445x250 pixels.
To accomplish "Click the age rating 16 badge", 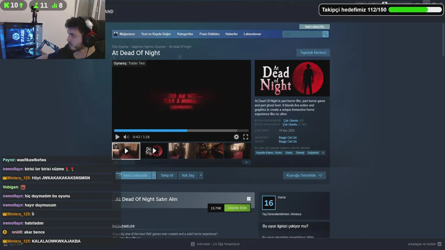I will tap(269, 203).
